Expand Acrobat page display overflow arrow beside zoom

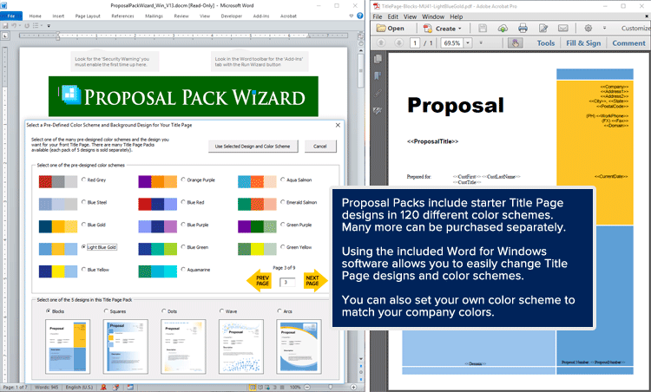click(481, 42)
